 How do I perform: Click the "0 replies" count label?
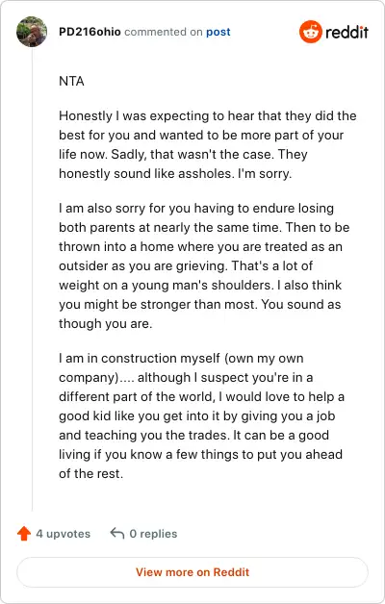(153, 534)
